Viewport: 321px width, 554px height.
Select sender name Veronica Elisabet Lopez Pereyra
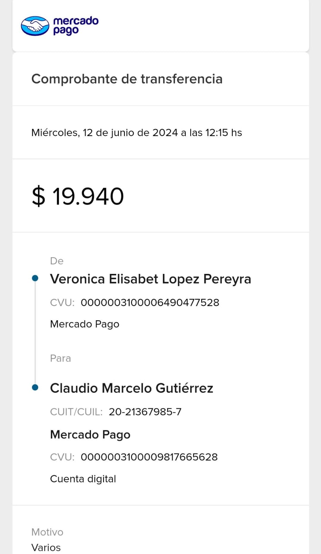pyautogui.click(x=150, y=279)
